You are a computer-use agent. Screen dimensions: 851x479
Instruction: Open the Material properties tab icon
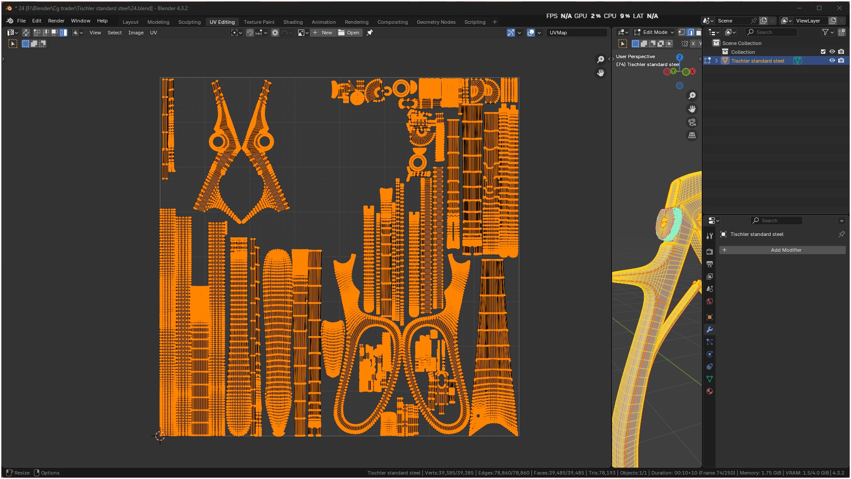coord(710,392)
